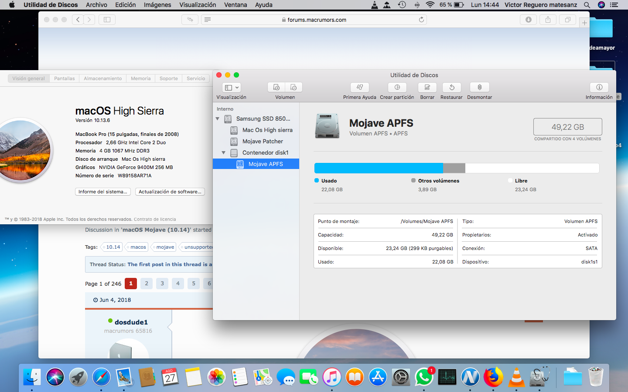Open the Archivo menu
This screenshot has height=392, width=628.
pos(96,5)
